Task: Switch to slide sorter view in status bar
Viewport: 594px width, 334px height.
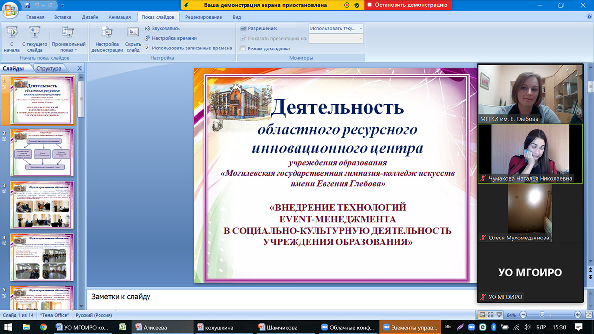Action: click(490, 315)
